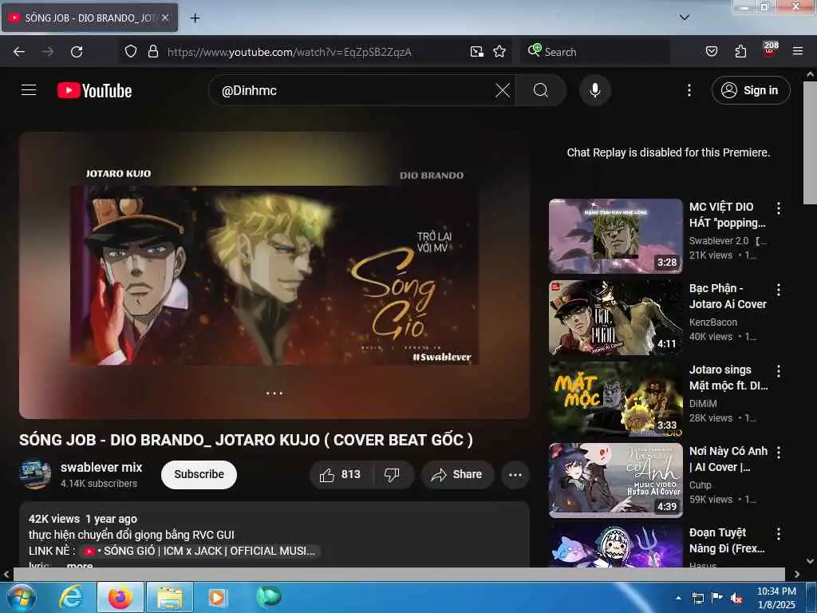Screen dimensions: 817x613
Task: Go to YouTube home via logo
Action: (x=94, y=91)
